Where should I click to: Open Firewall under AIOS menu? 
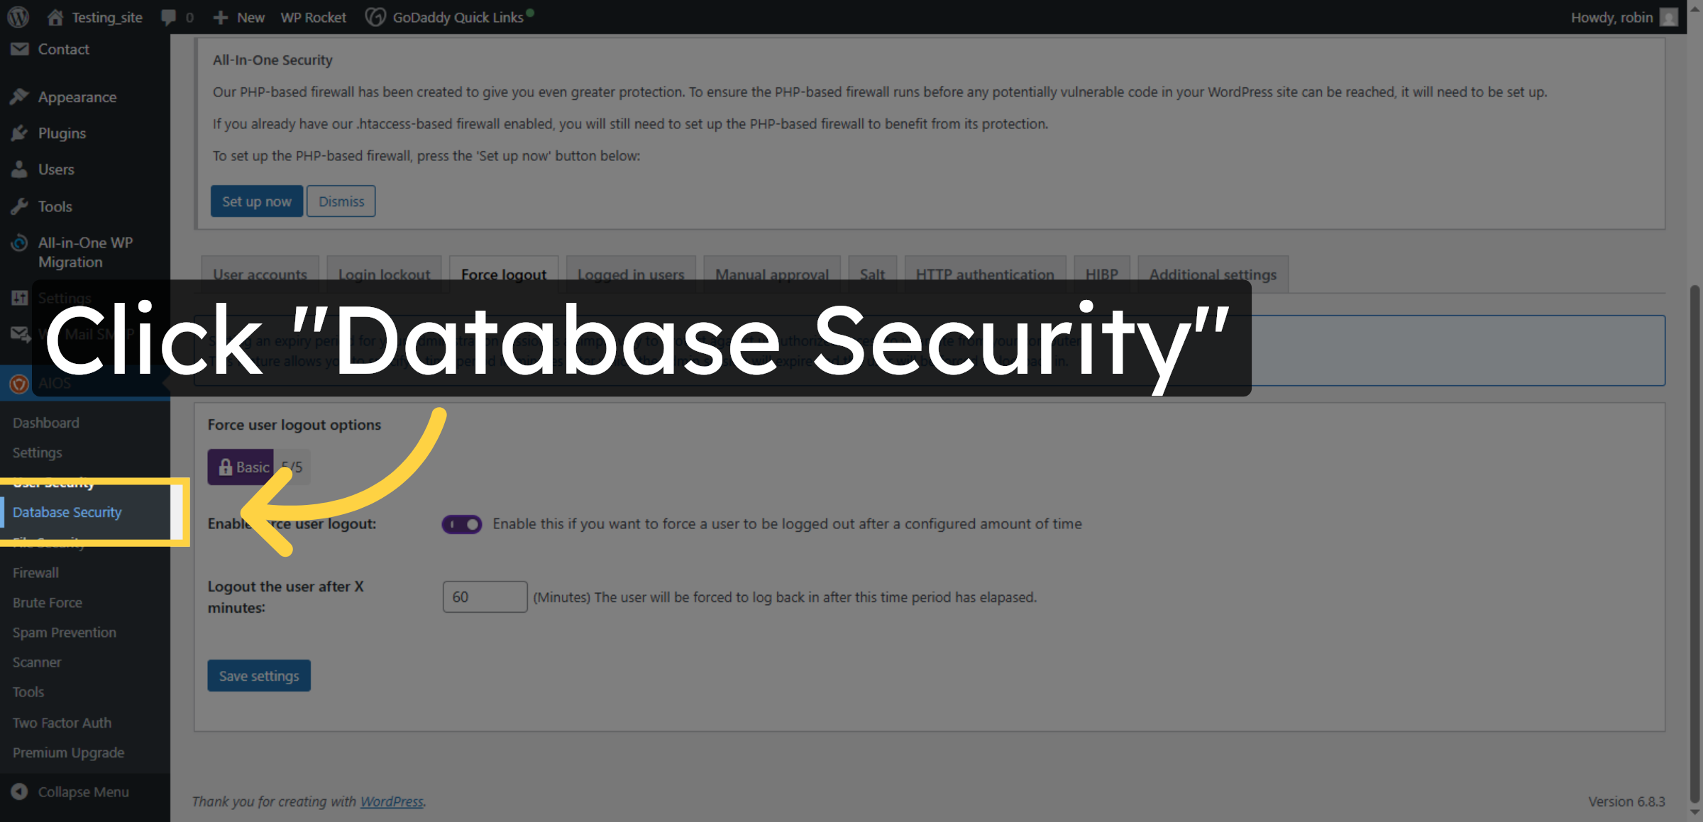[x=35, y=572]
